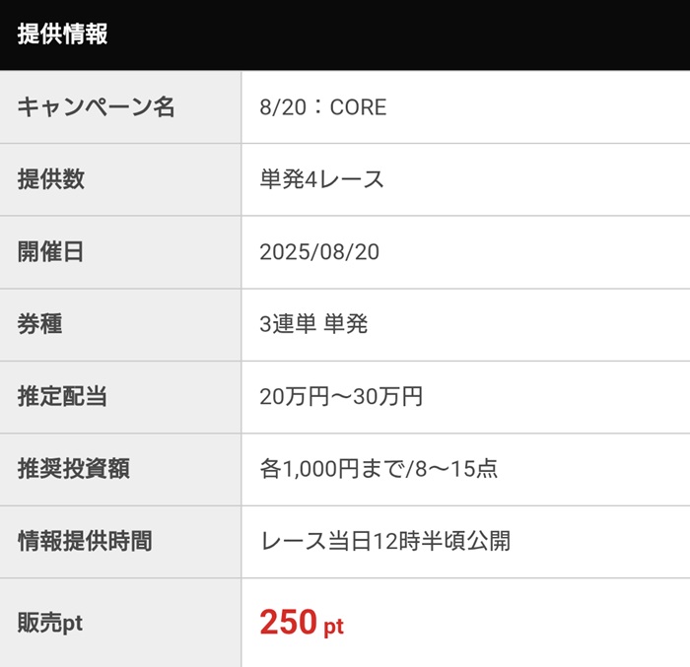
Task: Select the 推定配当 row label
Action: click(x=62, y=397)
